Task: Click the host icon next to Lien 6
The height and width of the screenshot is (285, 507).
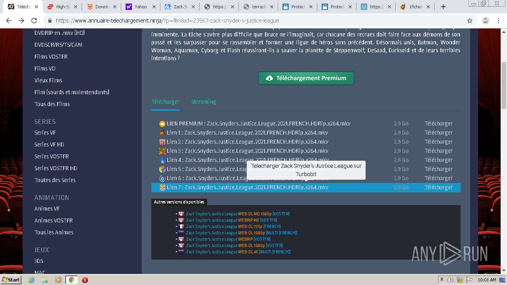Action: click(x=162, y=179)
